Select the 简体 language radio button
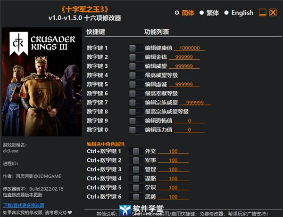 point(177,13)
